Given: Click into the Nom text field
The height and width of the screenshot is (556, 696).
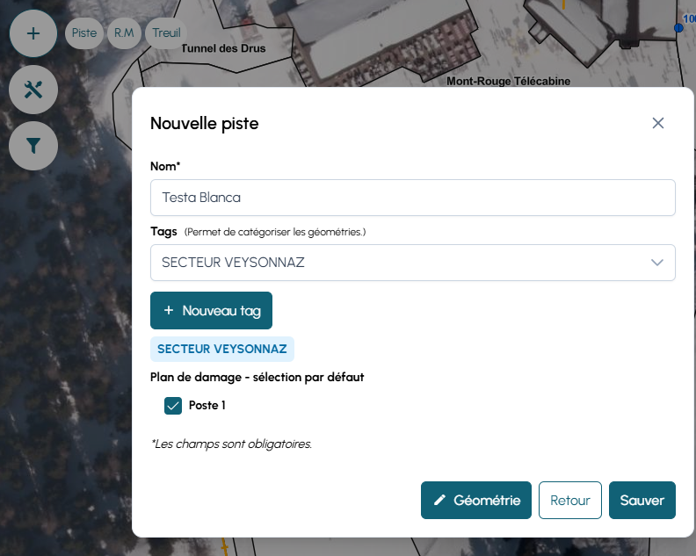Looking at the screenshot, I should click(x=412, y=198).
